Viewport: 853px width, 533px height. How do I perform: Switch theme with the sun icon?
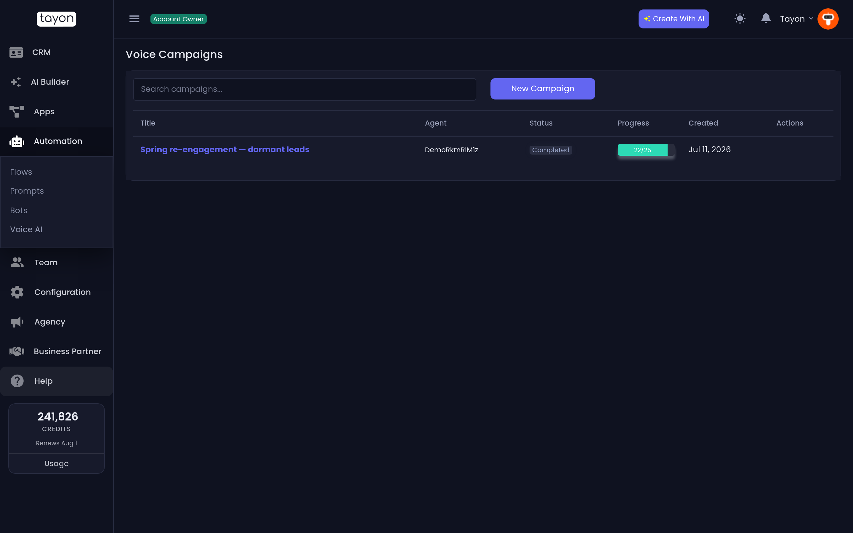pyautogui.click(x=740, y=19)
